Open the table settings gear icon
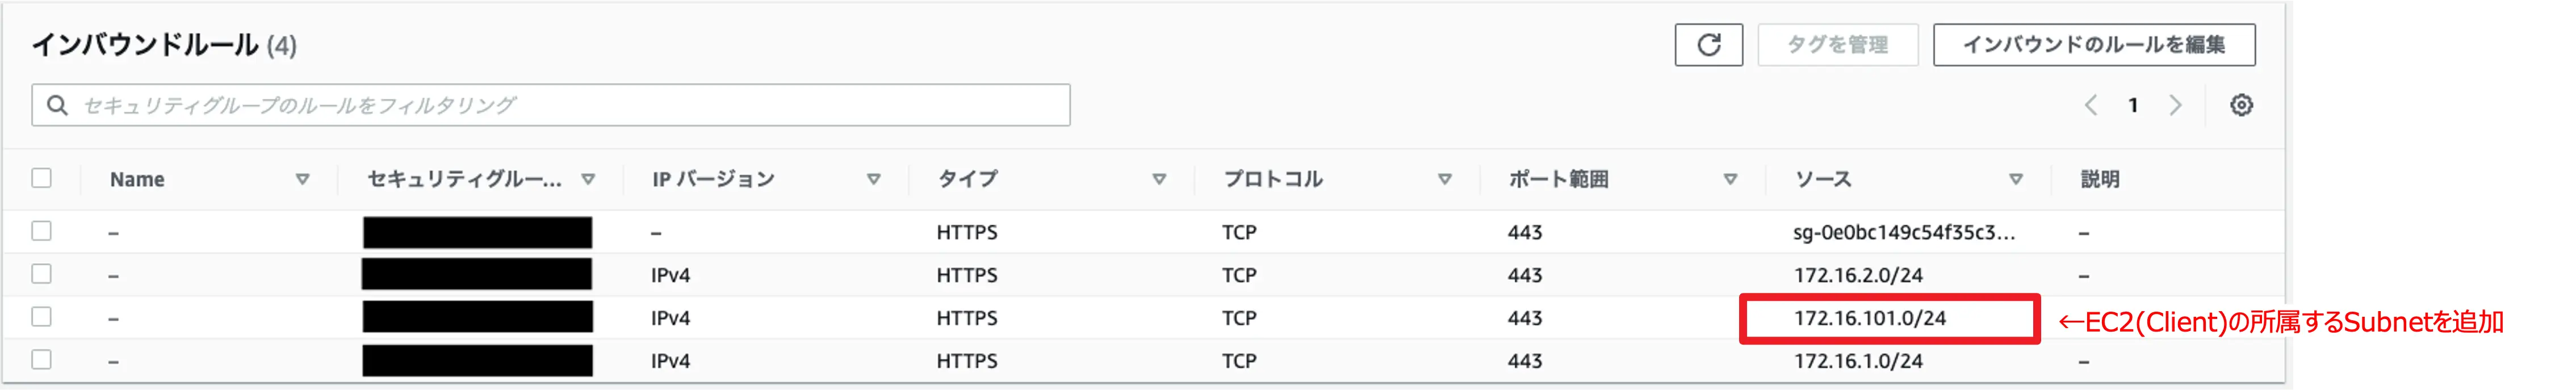The image size is (2576, 390). click(2241, 105)
